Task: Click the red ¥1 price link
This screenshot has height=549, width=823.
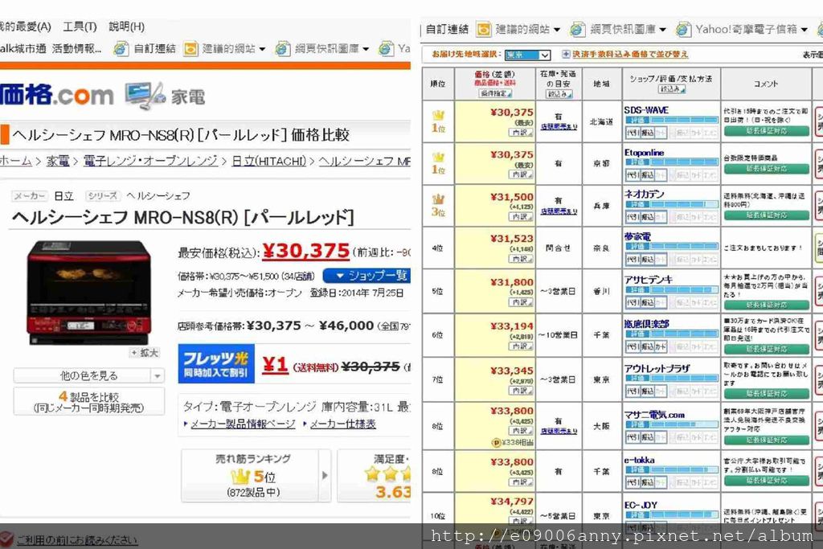Action: tap(275, 364)
